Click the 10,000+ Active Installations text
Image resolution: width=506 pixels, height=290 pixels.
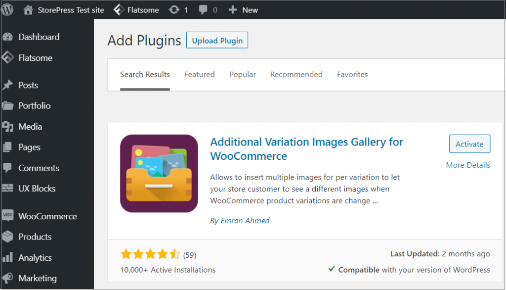168,270
